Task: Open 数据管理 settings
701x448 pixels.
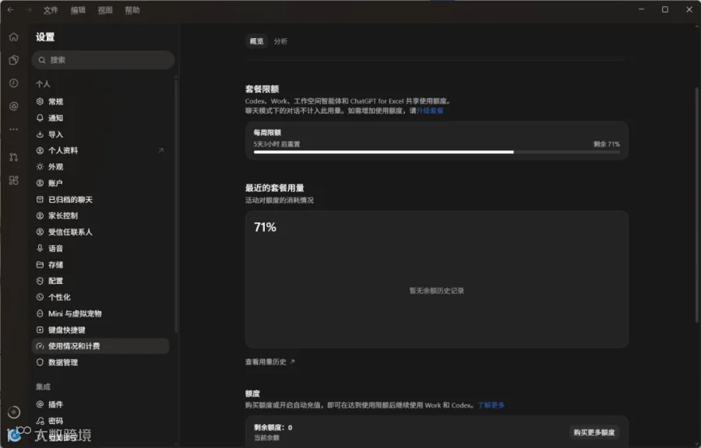Action: (100, 362)
